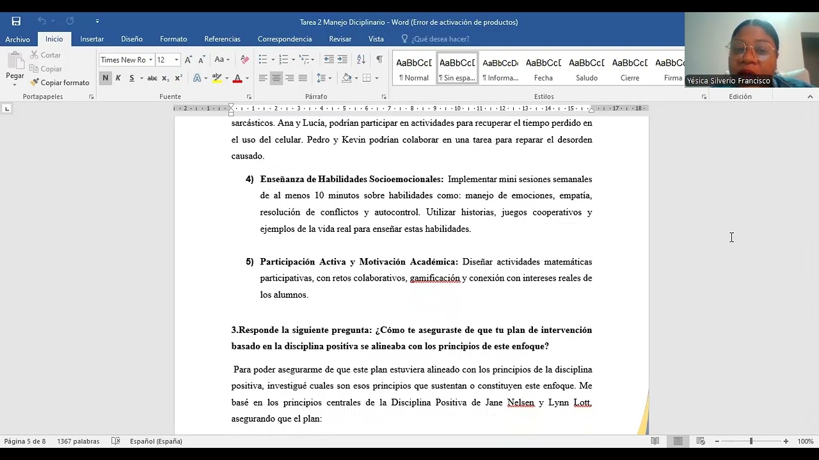Increase font size with the grow font icon

click(x=188, y=59)
